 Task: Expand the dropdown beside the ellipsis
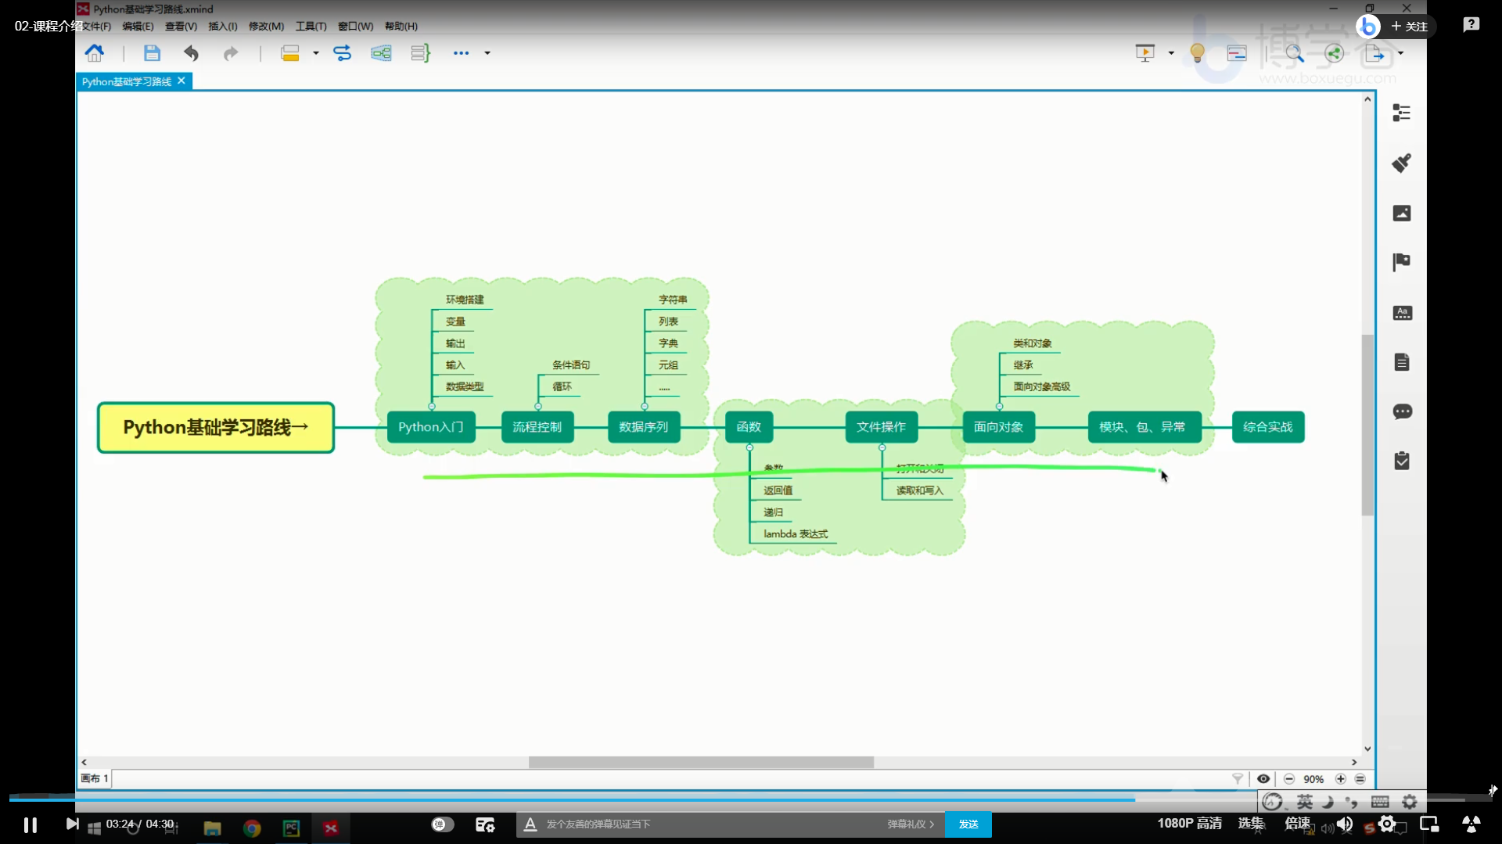[x=487, y=53]
